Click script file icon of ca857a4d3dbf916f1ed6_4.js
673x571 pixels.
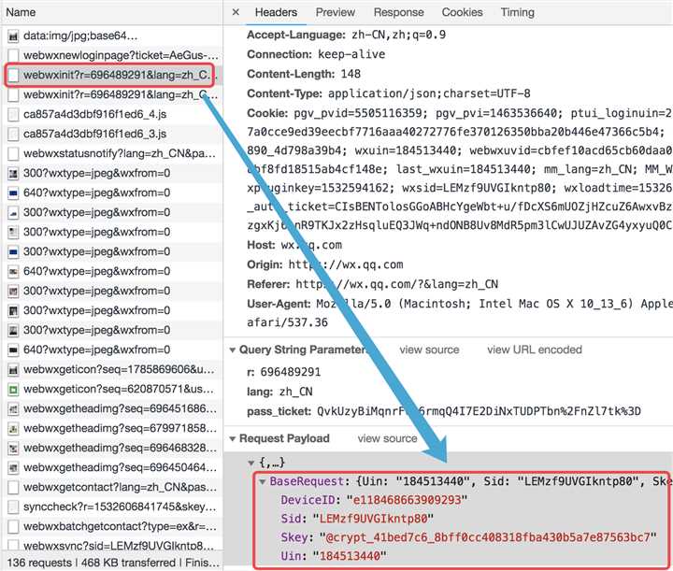point(13,115)
